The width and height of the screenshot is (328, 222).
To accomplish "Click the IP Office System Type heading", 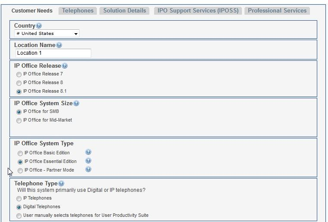I will click(44, 144).
